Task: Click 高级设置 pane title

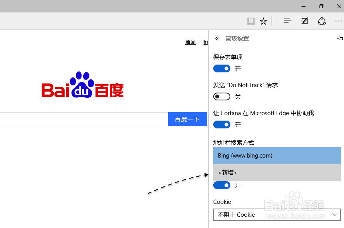Action: tap(237, 39)
